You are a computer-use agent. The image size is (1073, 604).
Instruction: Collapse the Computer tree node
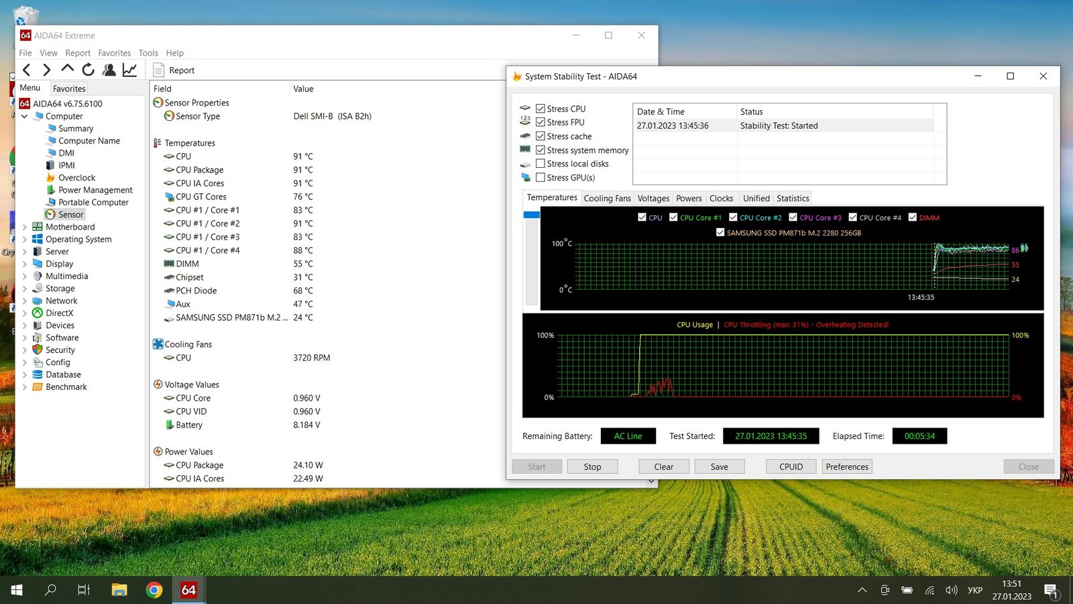coord(25,116)
